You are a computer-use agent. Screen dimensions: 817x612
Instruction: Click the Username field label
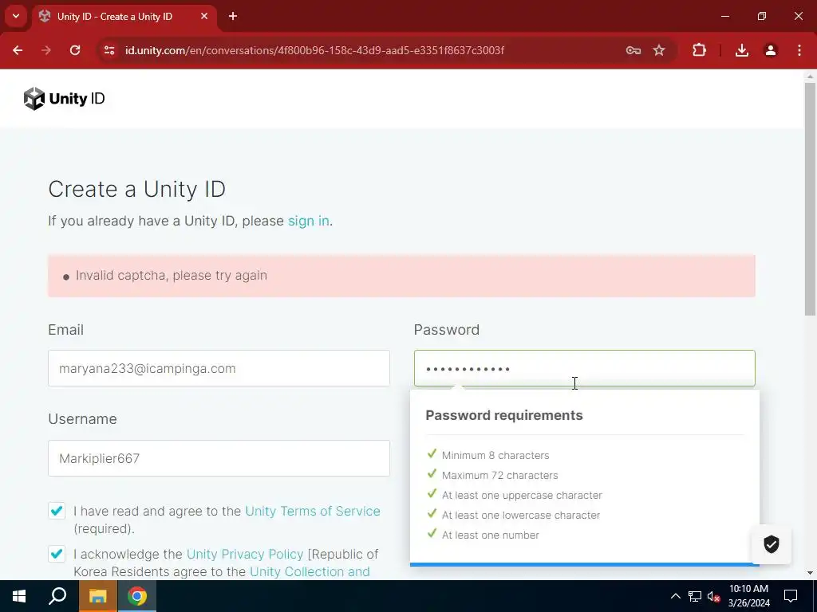click(x=82, y=419)
